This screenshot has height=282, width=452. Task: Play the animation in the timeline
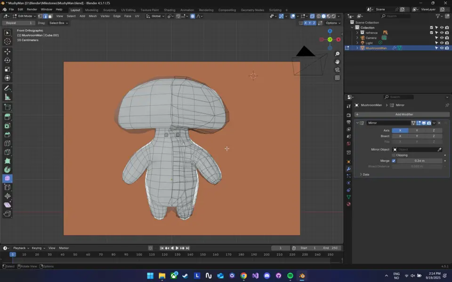[177, 248]
